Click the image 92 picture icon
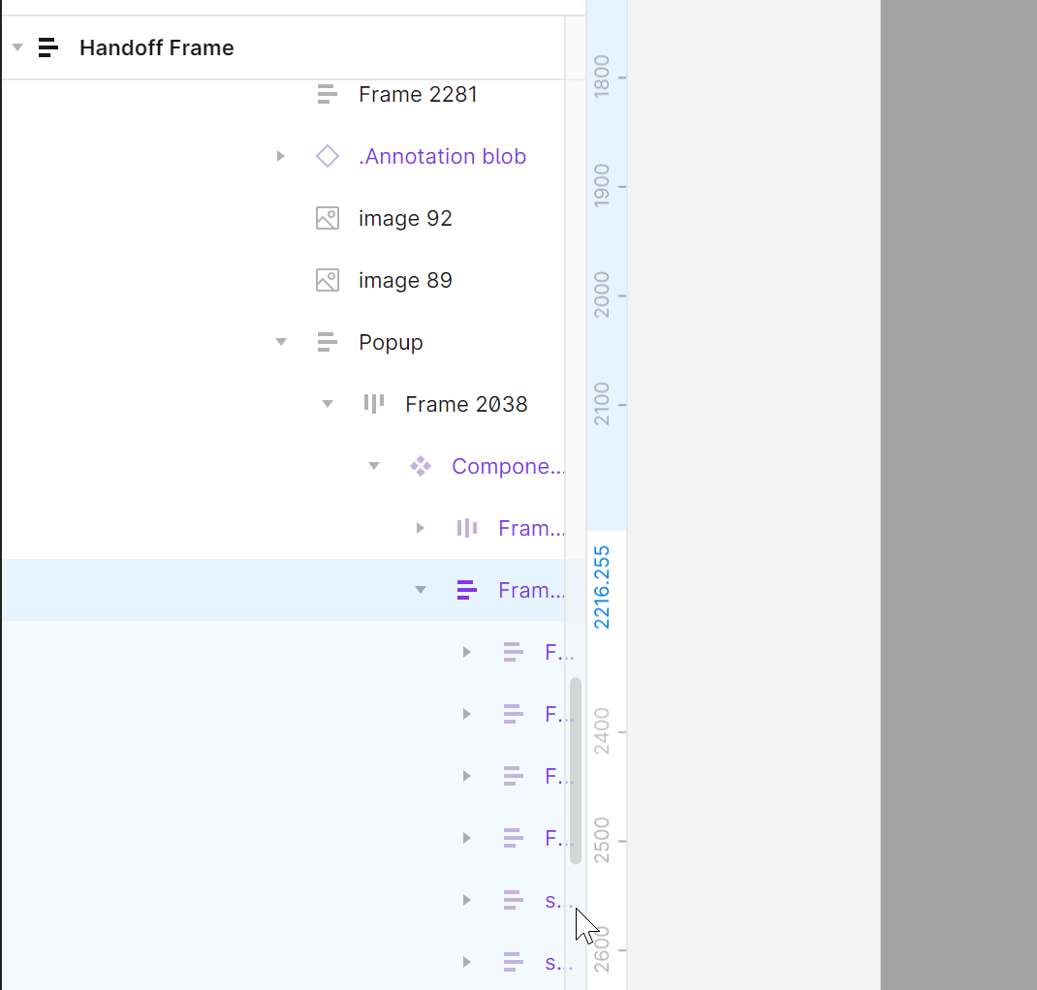1037x990 pixels. click(328, 219)
